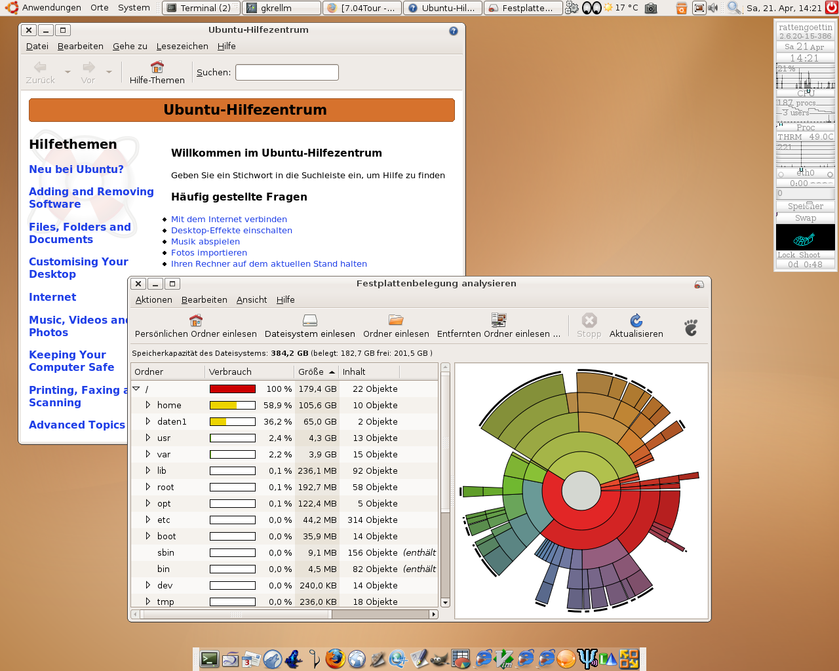
Task: Click the Suchen search field
Action: pos(287,72)
